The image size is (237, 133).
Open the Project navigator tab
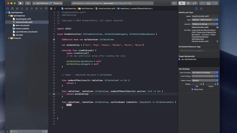point(7,8)
